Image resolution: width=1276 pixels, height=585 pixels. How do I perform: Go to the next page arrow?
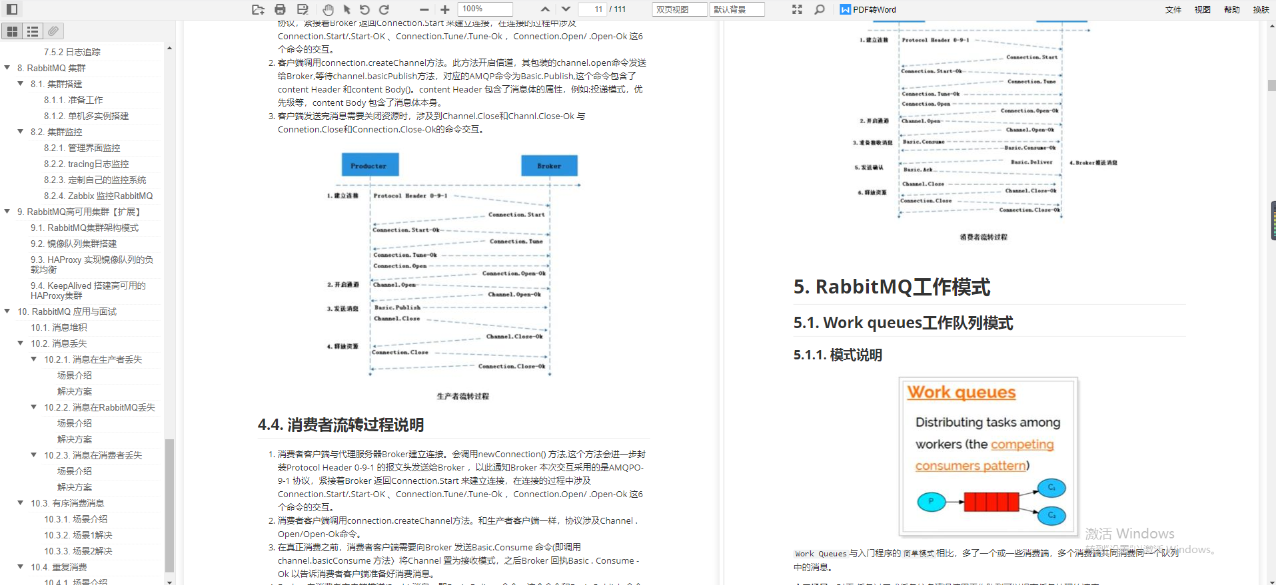[566, 9]
